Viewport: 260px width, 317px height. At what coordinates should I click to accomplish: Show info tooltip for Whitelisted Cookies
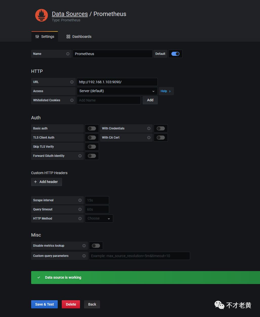click(72, 100)
